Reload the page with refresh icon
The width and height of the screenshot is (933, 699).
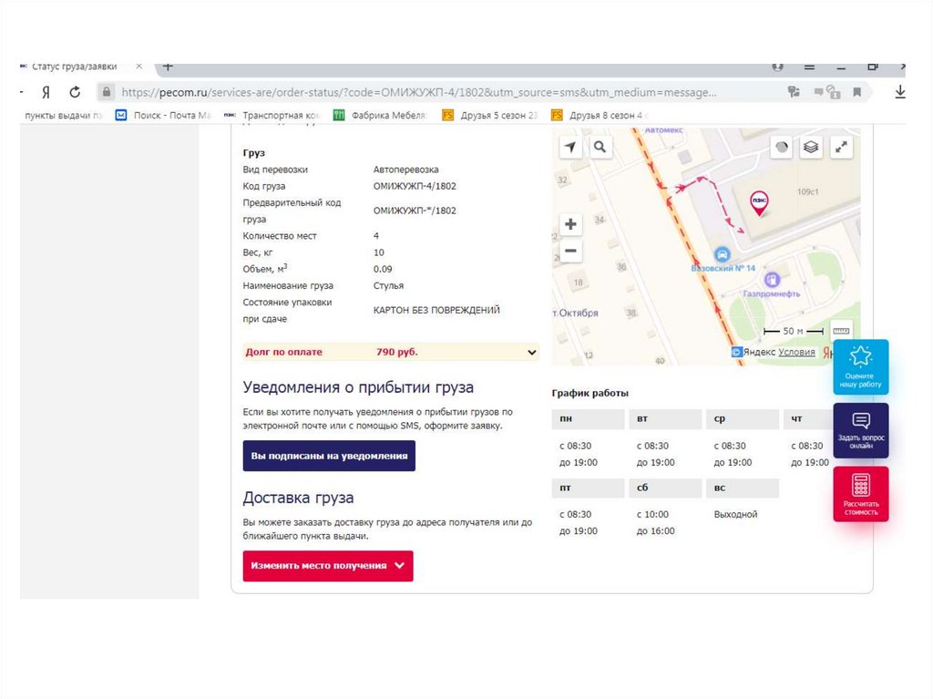[75, 92]
